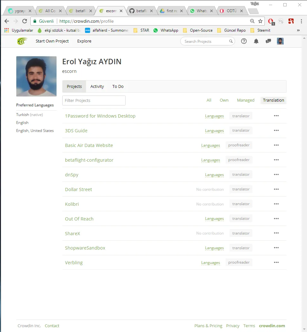This screenshot has height=332, width=307.
Task: Open the ekşi sözlük bookmark
Action: 59,30
